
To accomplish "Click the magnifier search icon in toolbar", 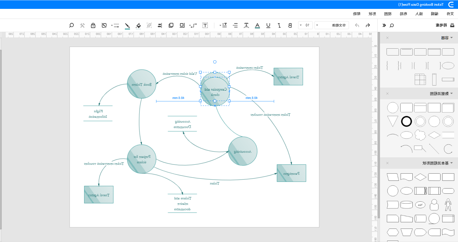I will pos(72,25).
